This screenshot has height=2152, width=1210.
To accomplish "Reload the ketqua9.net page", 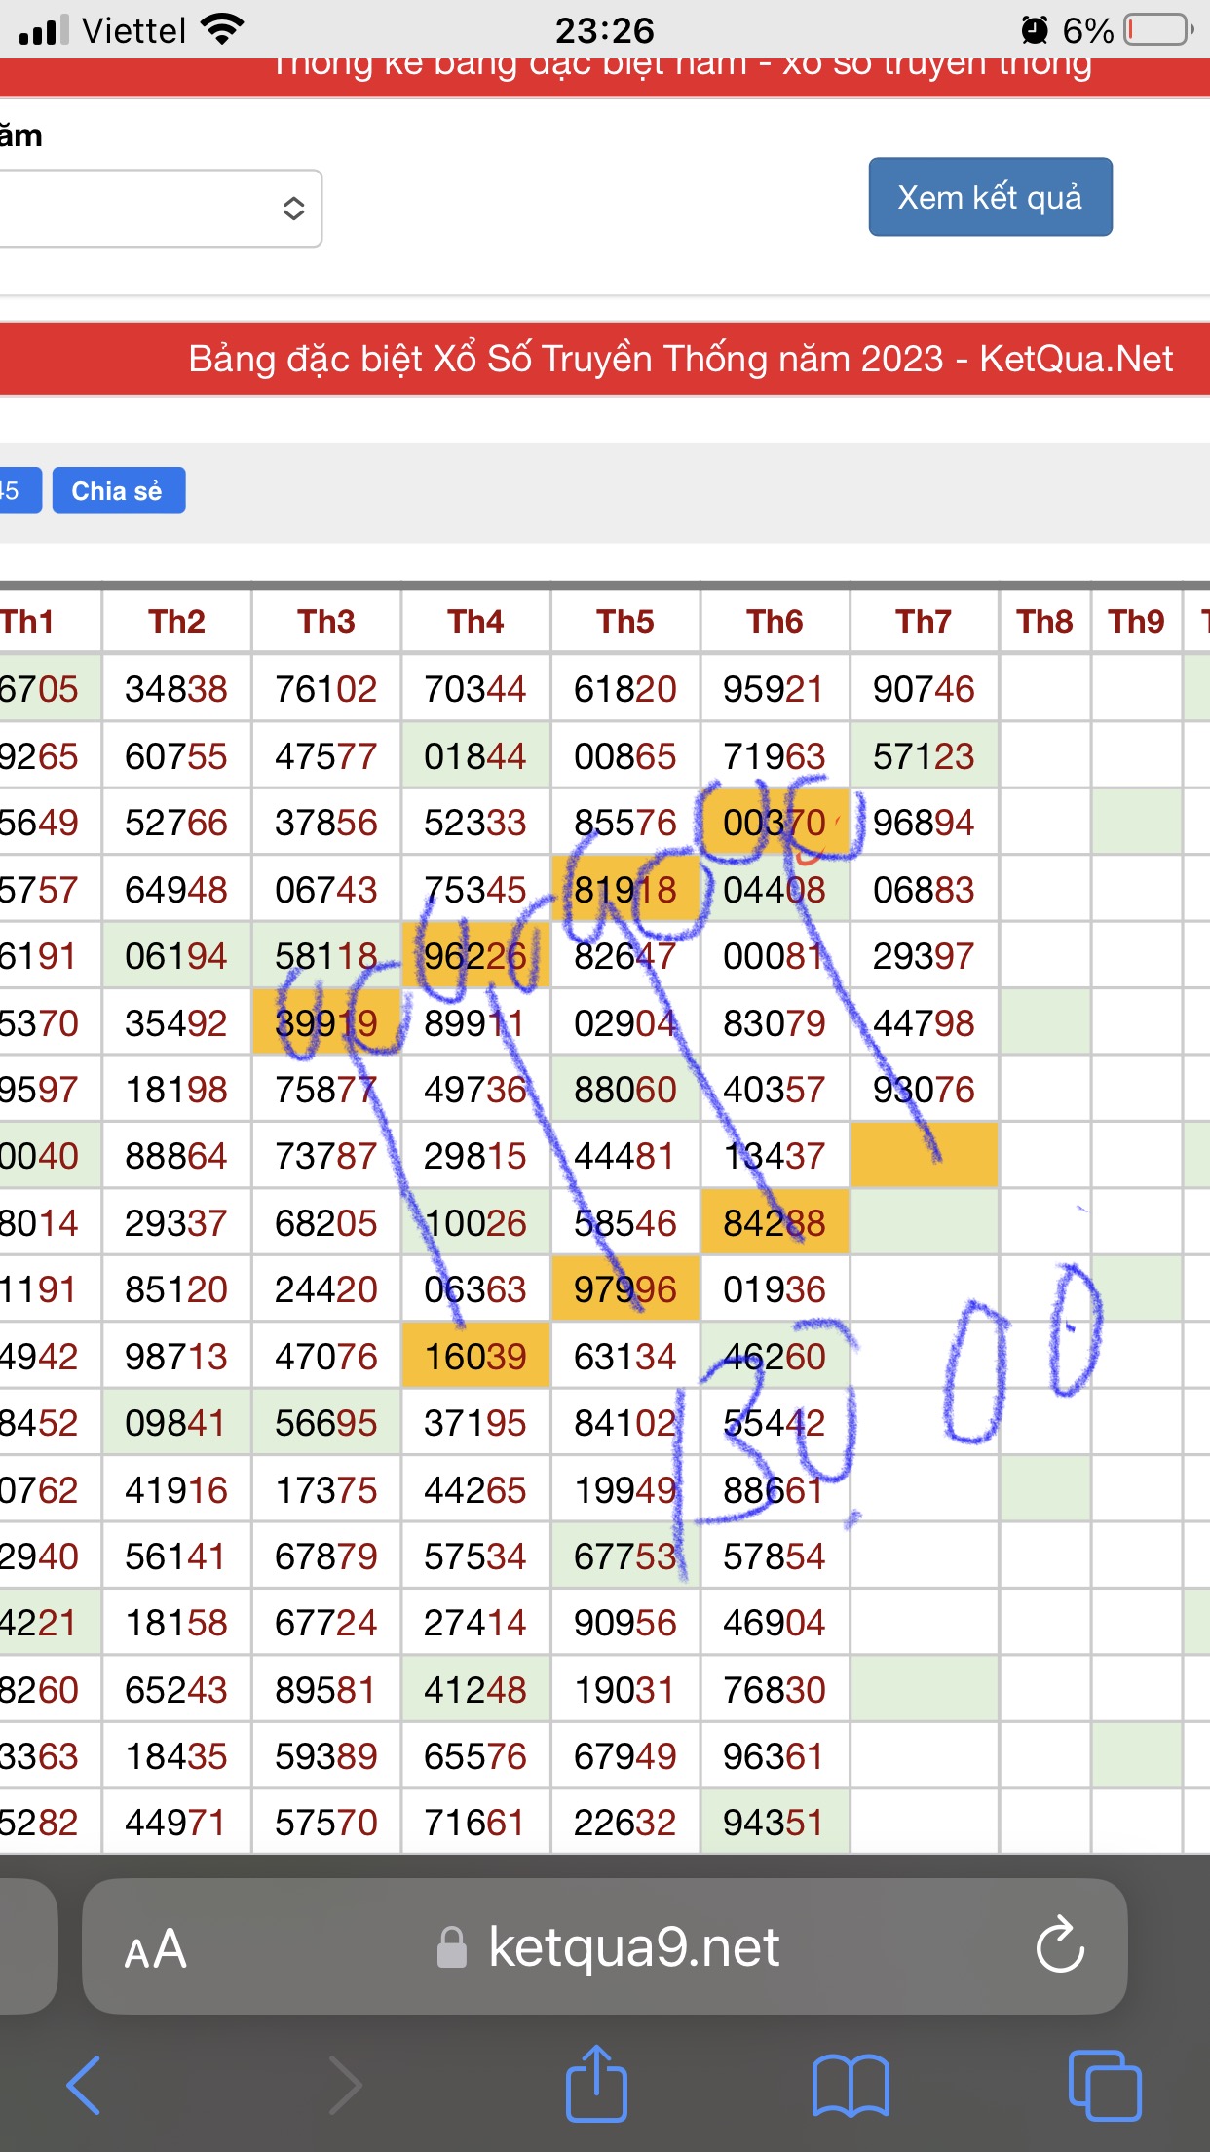I will tap(1059, 1945).
